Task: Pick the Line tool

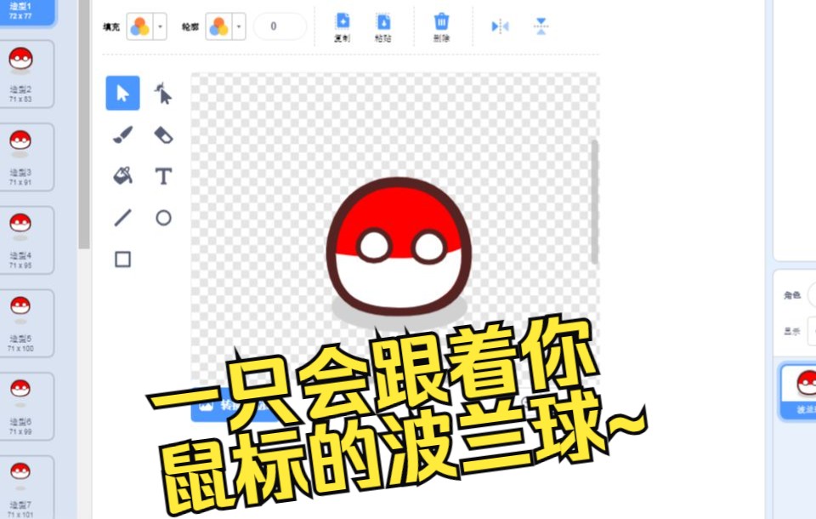Action: tap(122, 218)
